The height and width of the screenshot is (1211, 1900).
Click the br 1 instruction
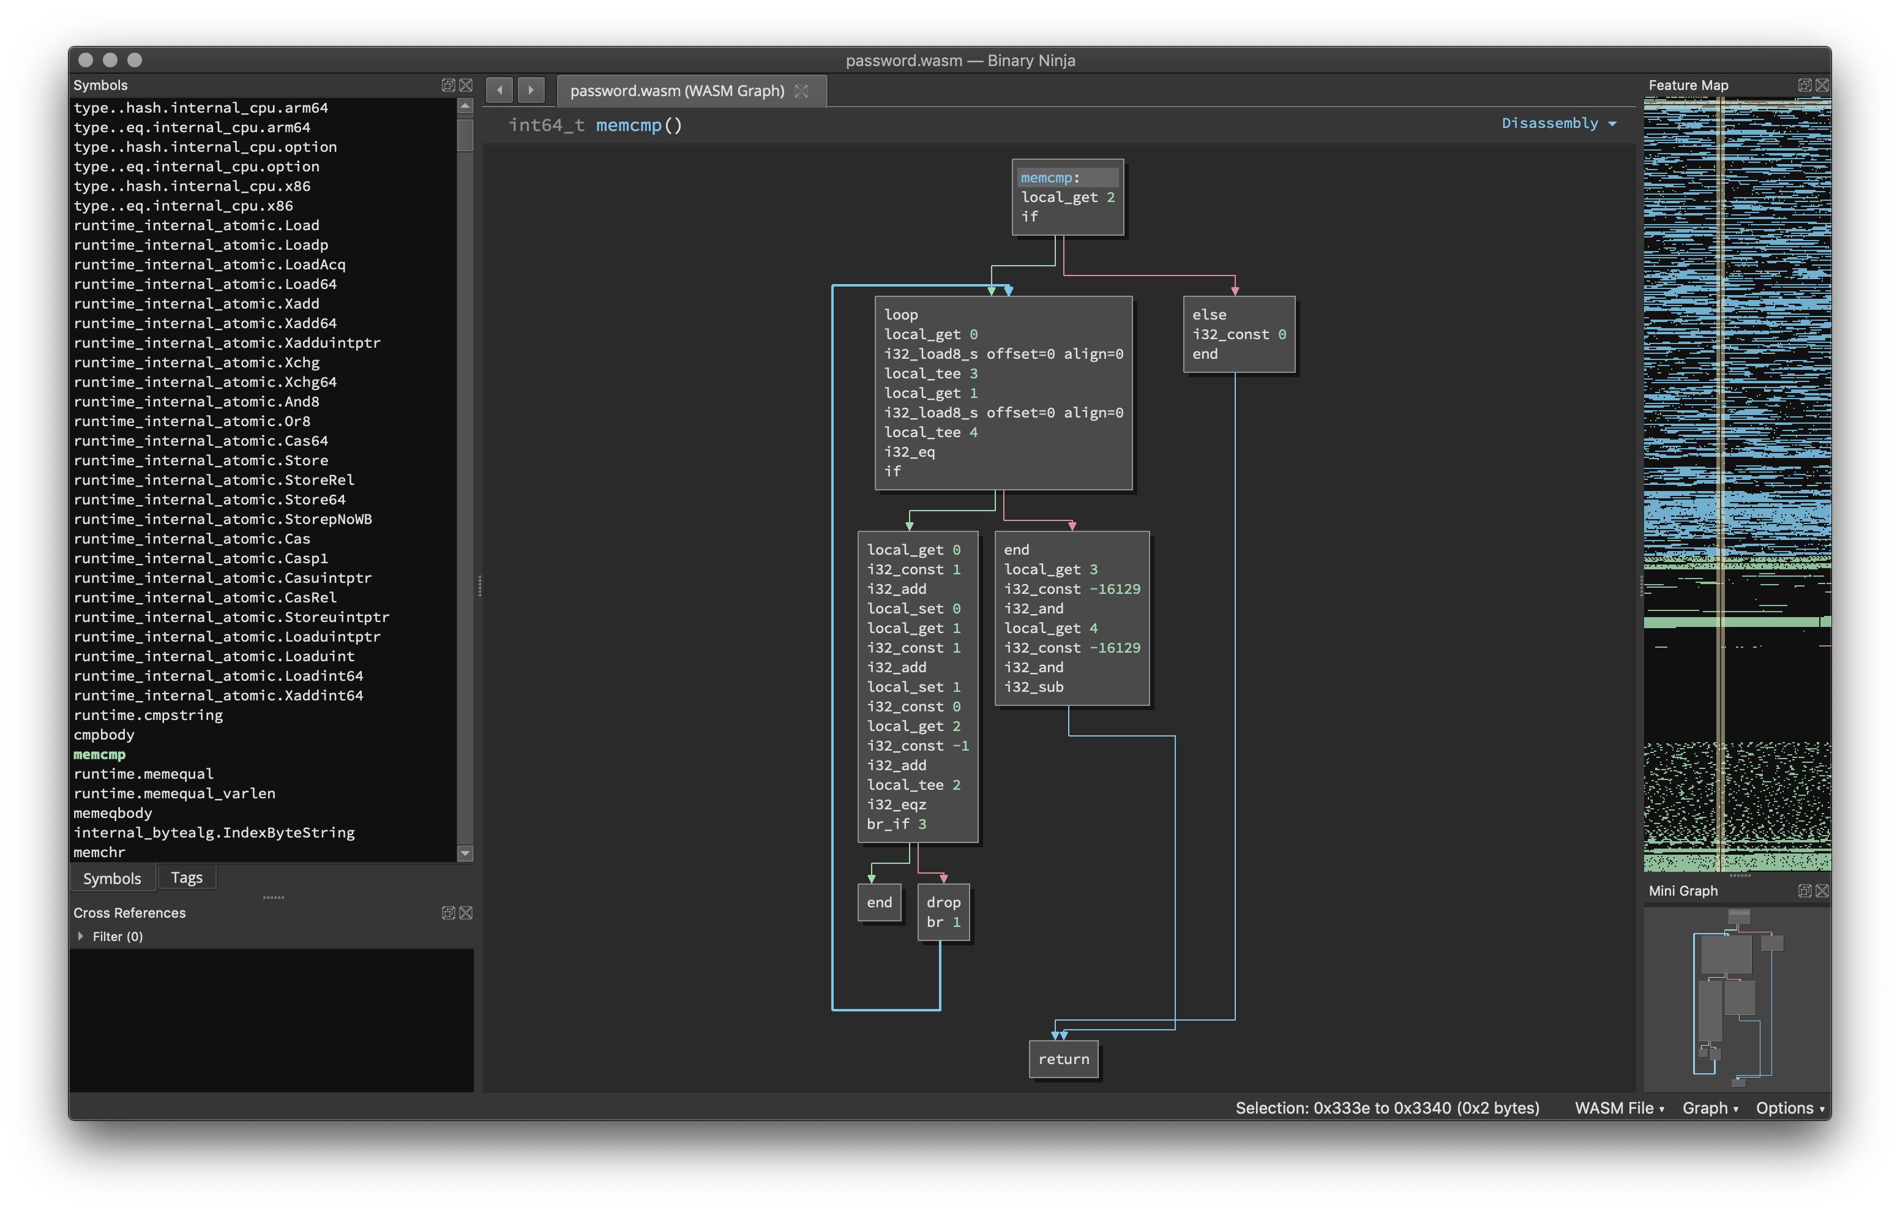click(943, 921)
